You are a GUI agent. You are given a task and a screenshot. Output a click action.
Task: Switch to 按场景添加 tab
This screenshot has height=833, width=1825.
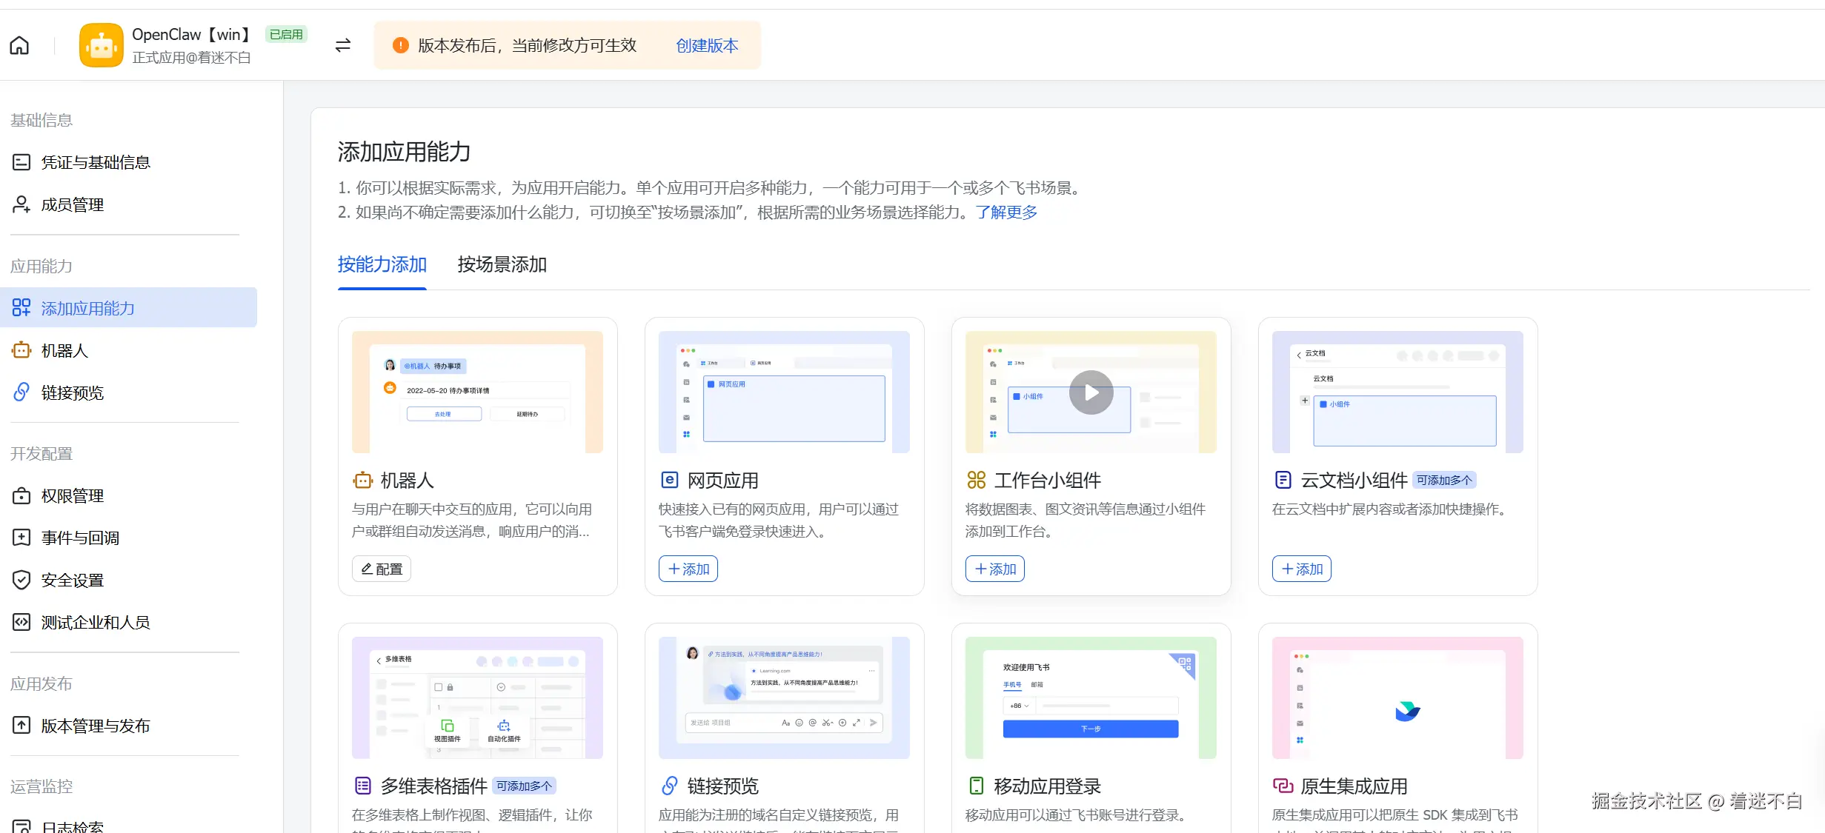click(x=502, y=264)
